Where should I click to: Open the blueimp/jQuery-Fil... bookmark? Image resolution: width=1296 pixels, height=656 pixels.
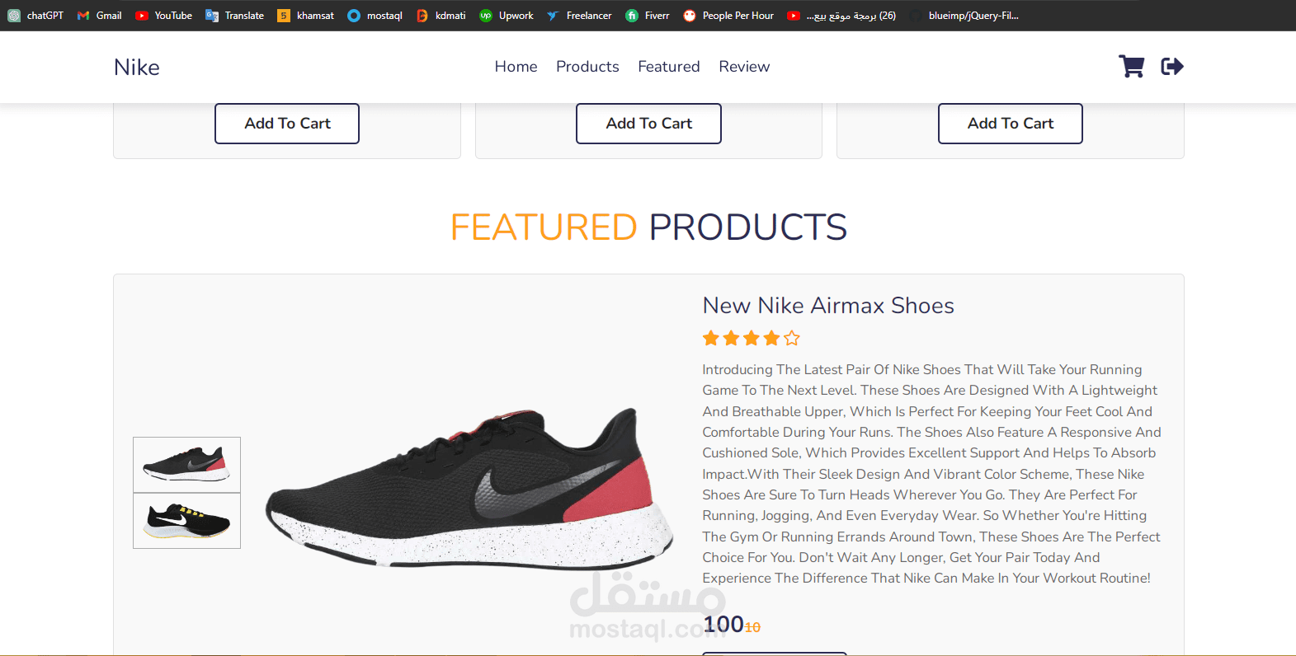pos(964,16)
